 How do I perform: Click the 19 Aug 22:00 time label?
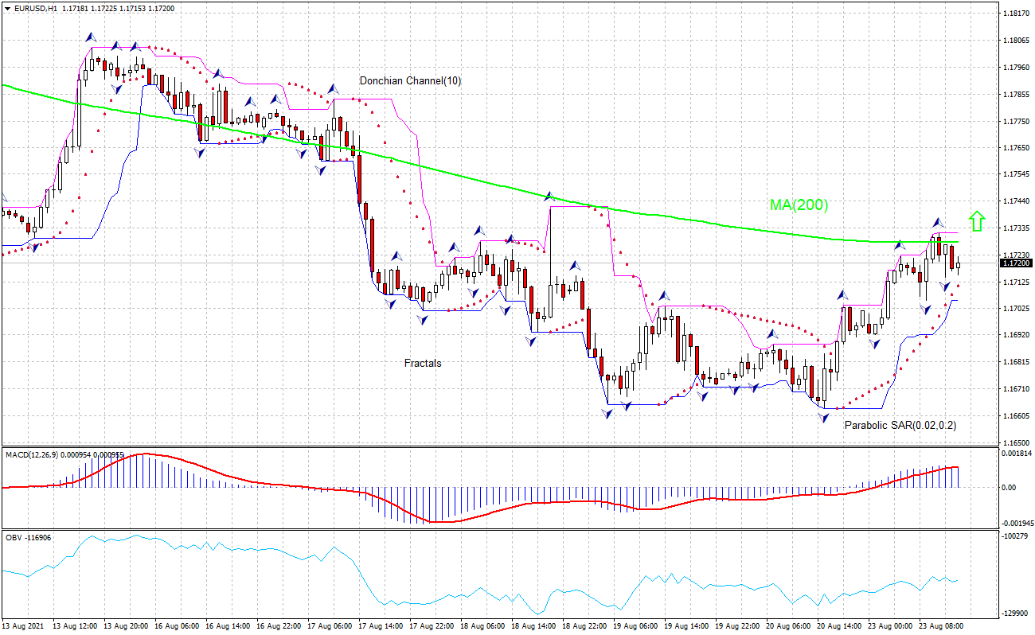(x=738, y=626)
